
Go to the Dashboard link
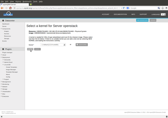[6, 24]
